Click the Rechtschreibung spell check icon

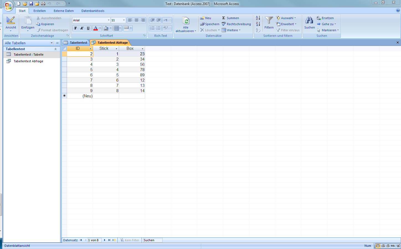pos(224,24)
